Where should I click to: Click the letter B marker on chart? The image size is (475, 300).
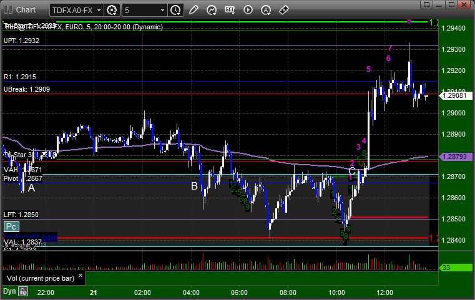pos(195,186)
